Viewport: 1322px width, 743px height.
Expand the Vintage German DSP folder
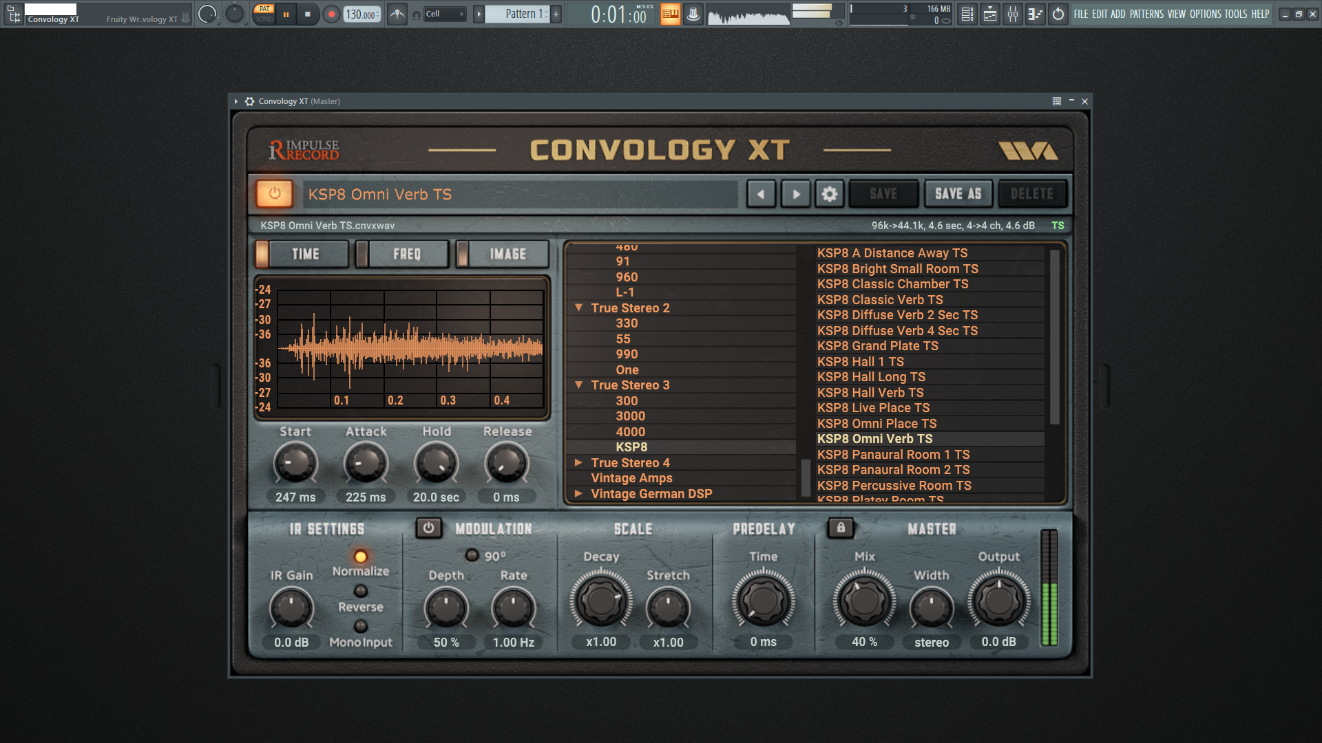tap(578, 493)
